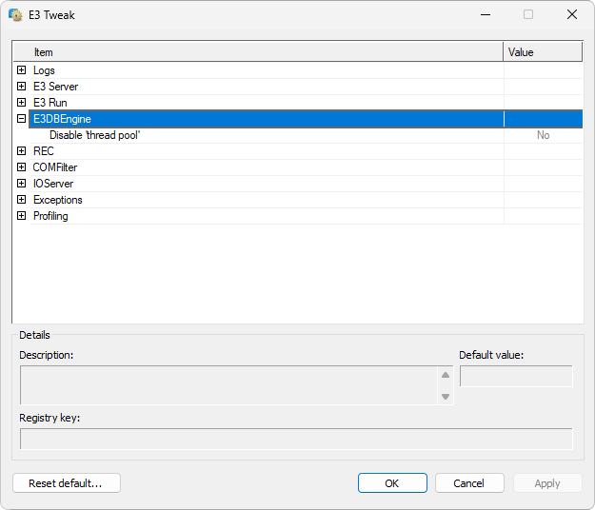Screen dimensions: 595x510
Task: Expand the E3 Server node
Action: [21, 87]
